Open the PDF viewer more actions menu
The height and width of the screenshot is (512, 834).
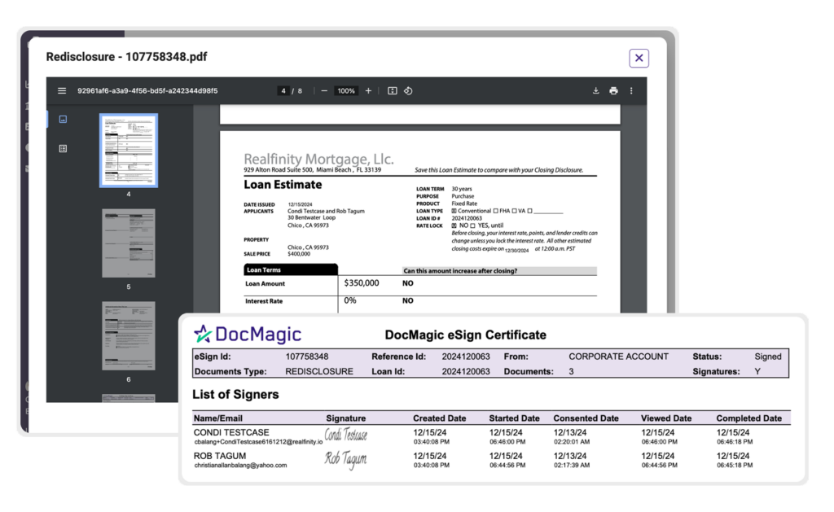click(631, 91)
